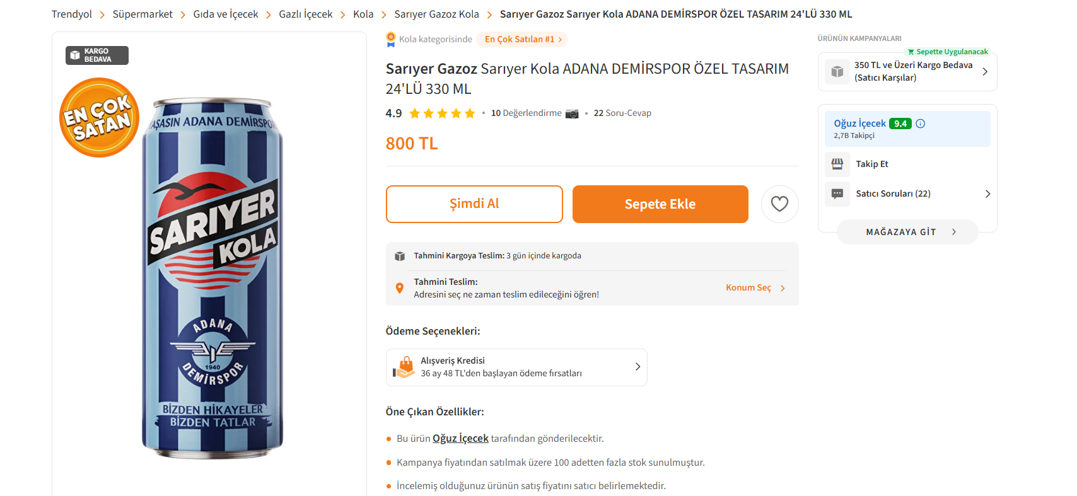
Task: Click chevron next to Konum Seç
Action: tap(783, 288)
